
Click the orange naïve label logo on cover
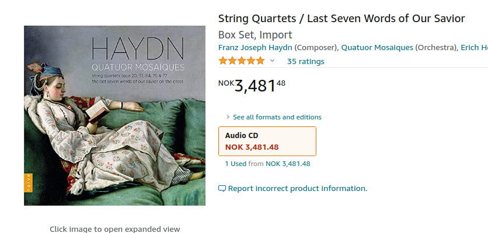coord(27,185)
